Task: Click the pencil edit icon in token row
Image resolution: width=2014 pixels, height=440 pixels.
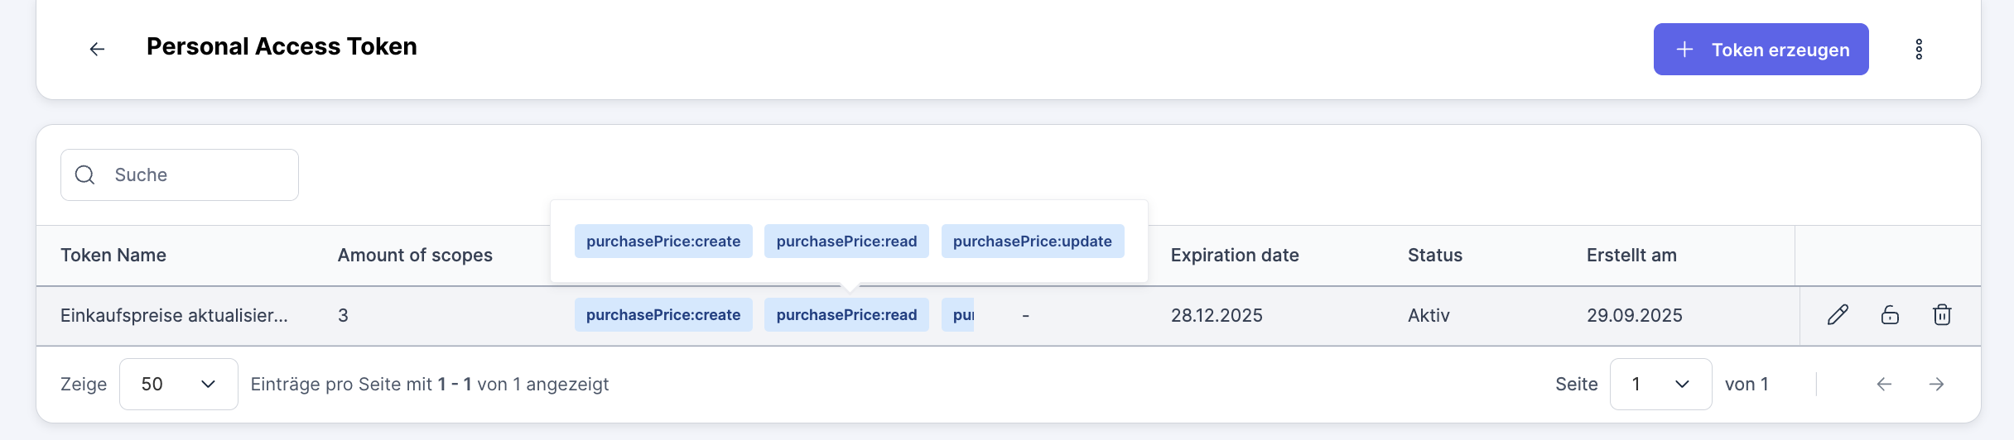Action: [1838, 315]
